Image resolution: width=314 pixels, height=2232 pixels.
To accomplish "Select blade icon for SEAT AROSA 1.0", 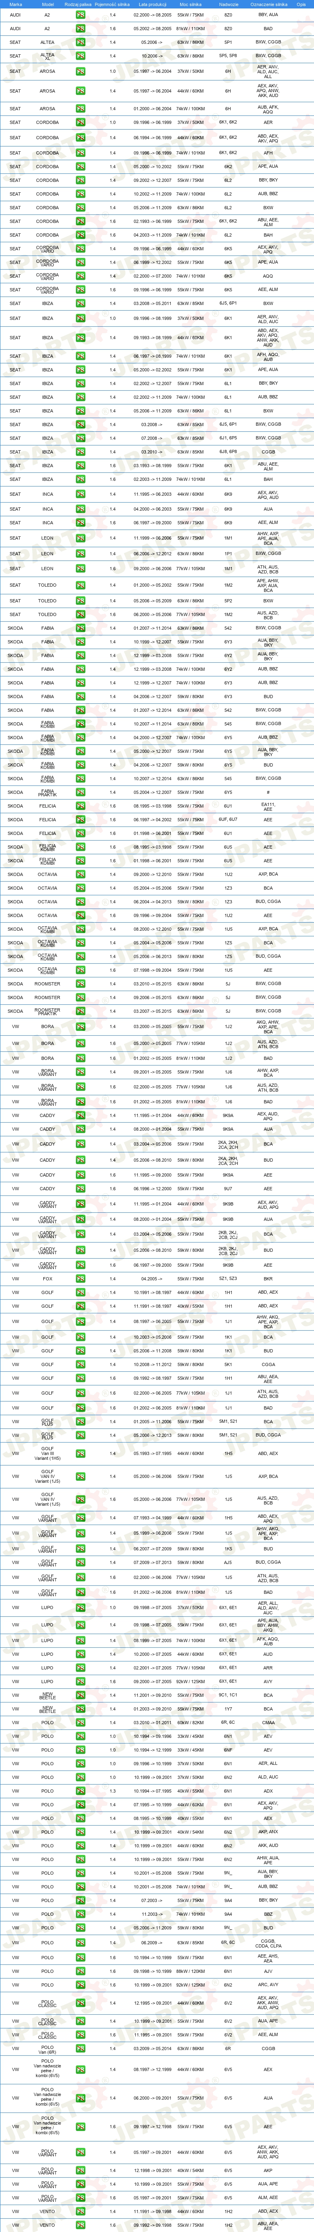I will (x=80, y=71).
